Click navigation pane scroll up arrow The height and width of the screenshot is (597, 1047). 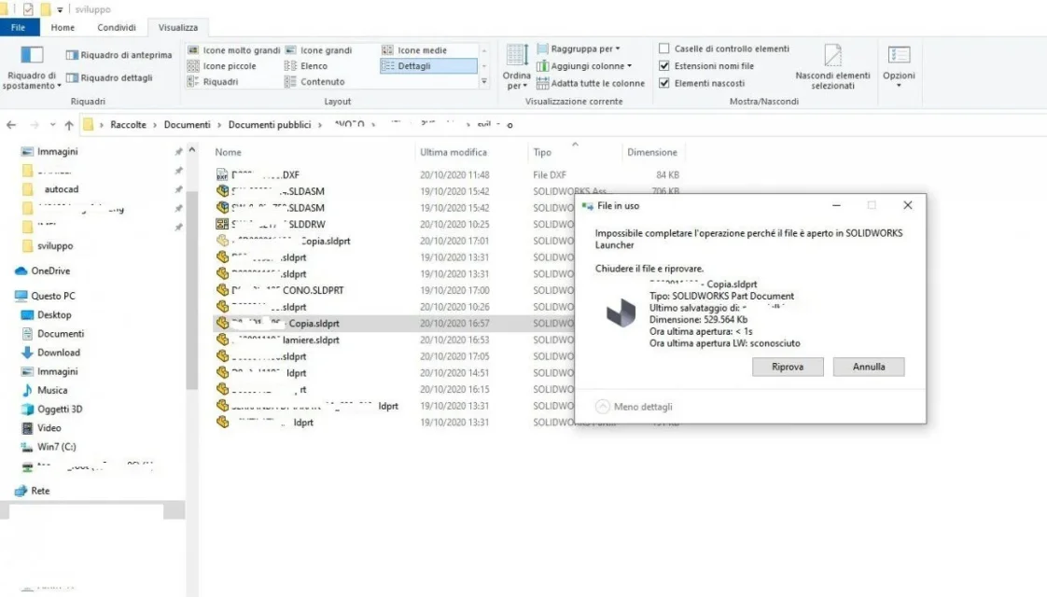(x=192, y=150)
